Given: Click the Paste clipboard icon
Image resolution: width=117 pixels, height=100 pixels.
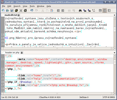Looking at the screenshot, I should tap(52, 10).
